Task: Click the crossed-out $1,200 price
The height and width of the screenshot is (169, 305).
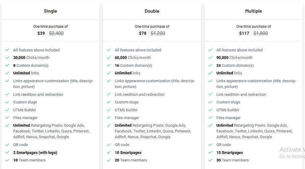Action: pos(158,34)
